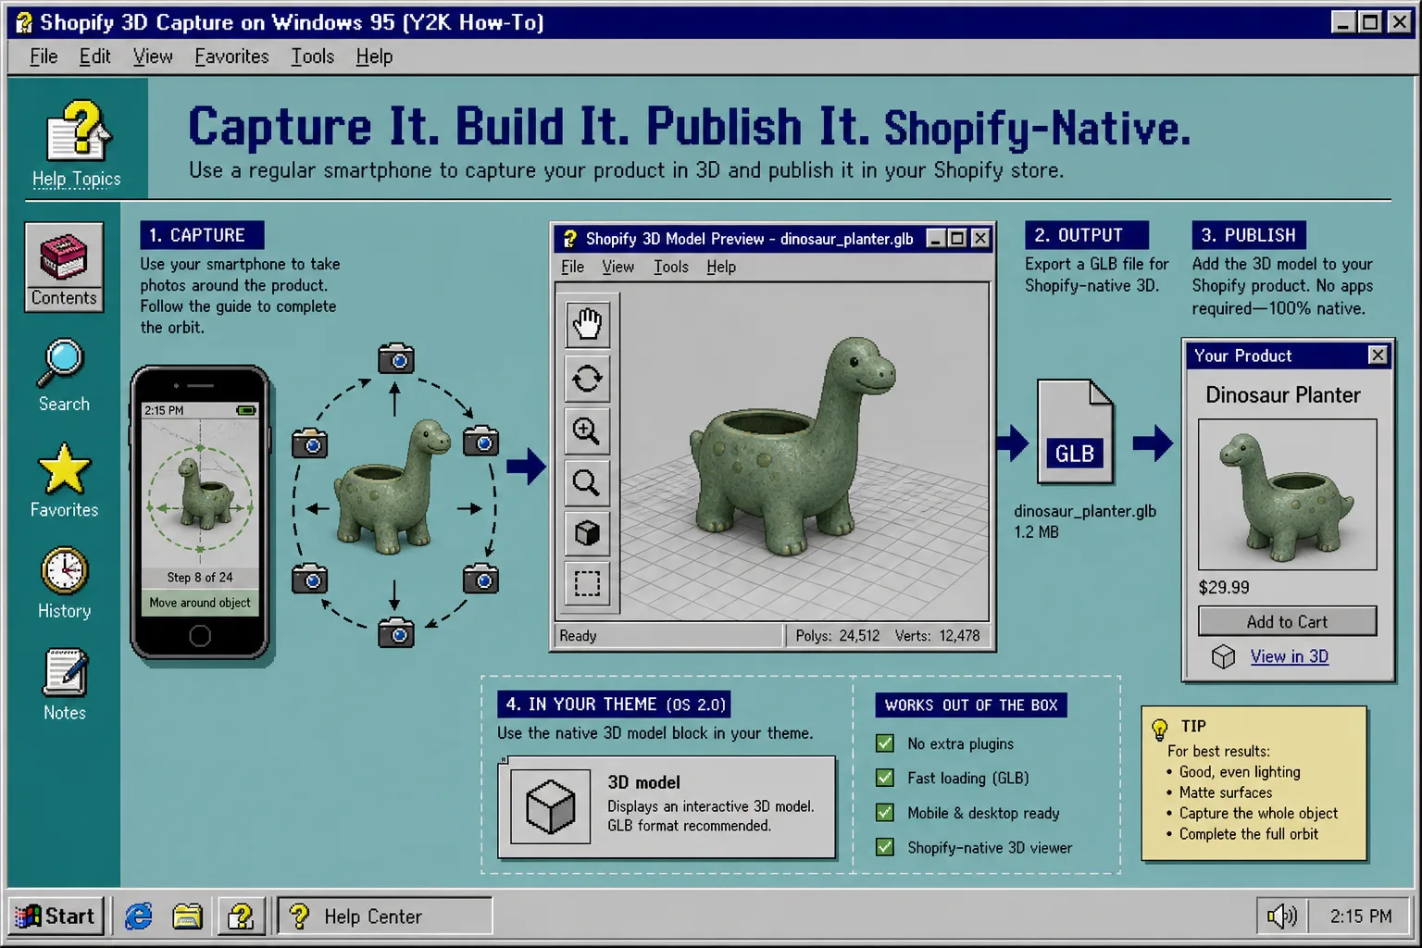Toggle the Mobile & desktop ready checkbox
This screenshot has width=1422, height=948.
coord(885,813)
